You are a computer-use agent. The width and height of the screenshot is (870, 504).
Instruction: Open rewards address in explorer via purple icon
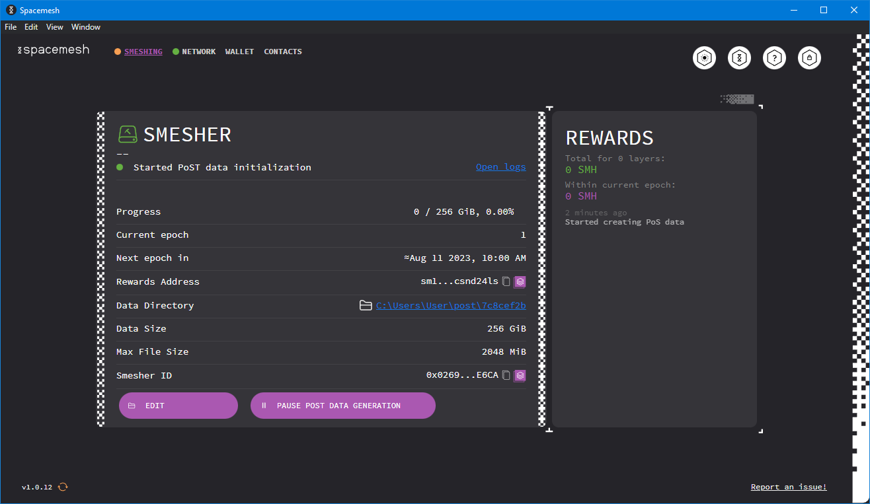(520, 281)
